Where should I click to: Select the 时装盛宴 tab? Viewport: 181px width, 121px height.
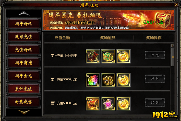pyautogui.click(x=23, y=102)
